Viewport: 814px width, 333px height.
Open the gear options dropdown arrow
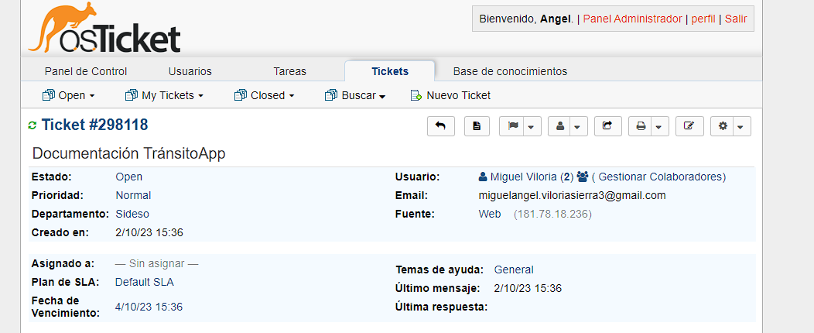pos(740,126)
